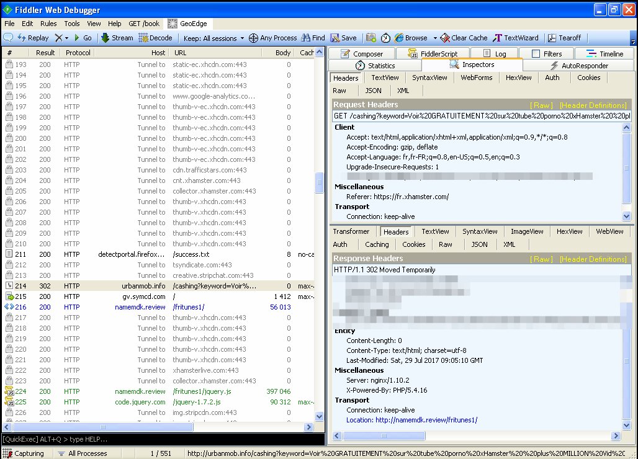Sort sessions by Host column
Viewport: 638px width, 459px height.
[131, 53]
